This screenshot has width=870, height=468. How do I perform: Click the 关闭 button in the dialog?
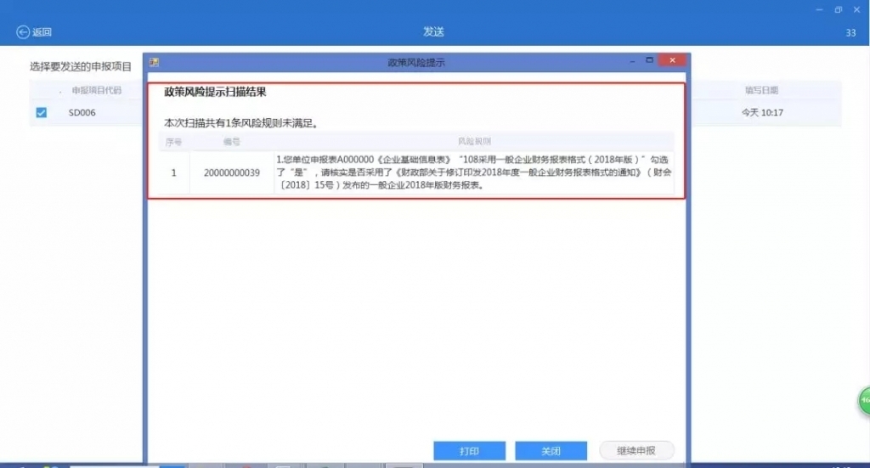[x=551, y=451]
